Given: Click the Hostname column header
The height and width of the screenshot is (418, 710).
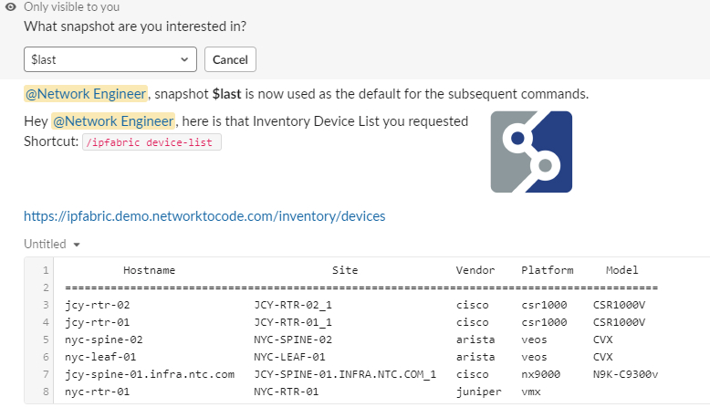Looking at the screenshot, I should click(x=149, y=270).
